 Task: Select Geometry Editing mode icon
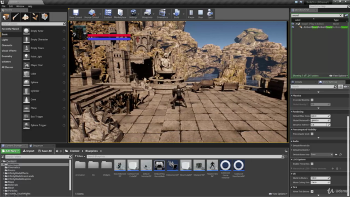tap(45, 17)
